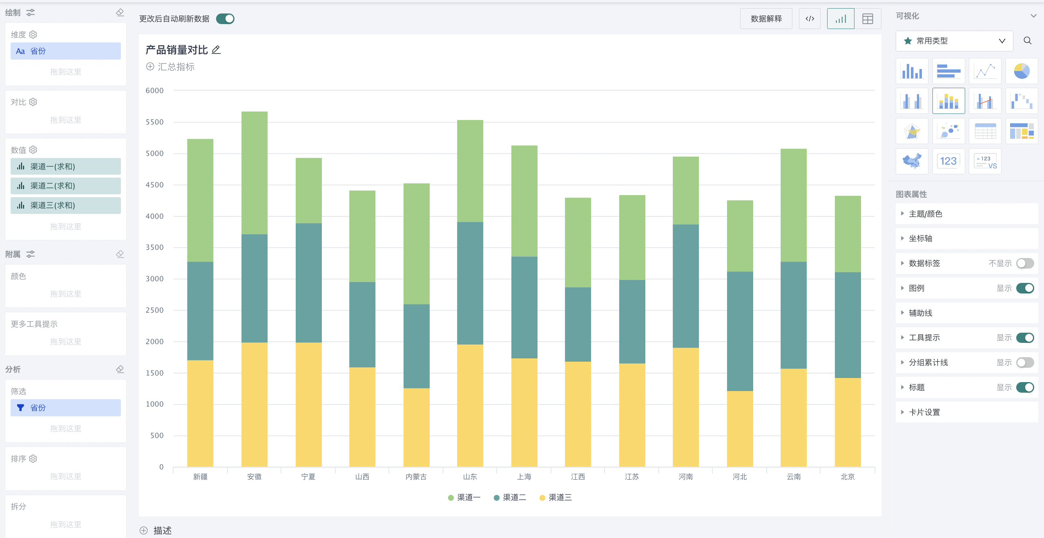Clear the 分析 section with eraser icon
The width and height of the screenshot is (1044, 538).
[x=120, y=369]
